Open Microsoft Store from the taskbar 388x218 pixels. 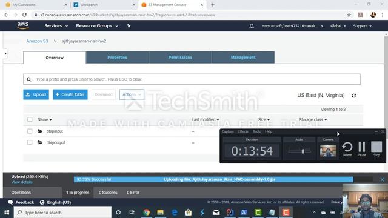(x=188, y=213)
